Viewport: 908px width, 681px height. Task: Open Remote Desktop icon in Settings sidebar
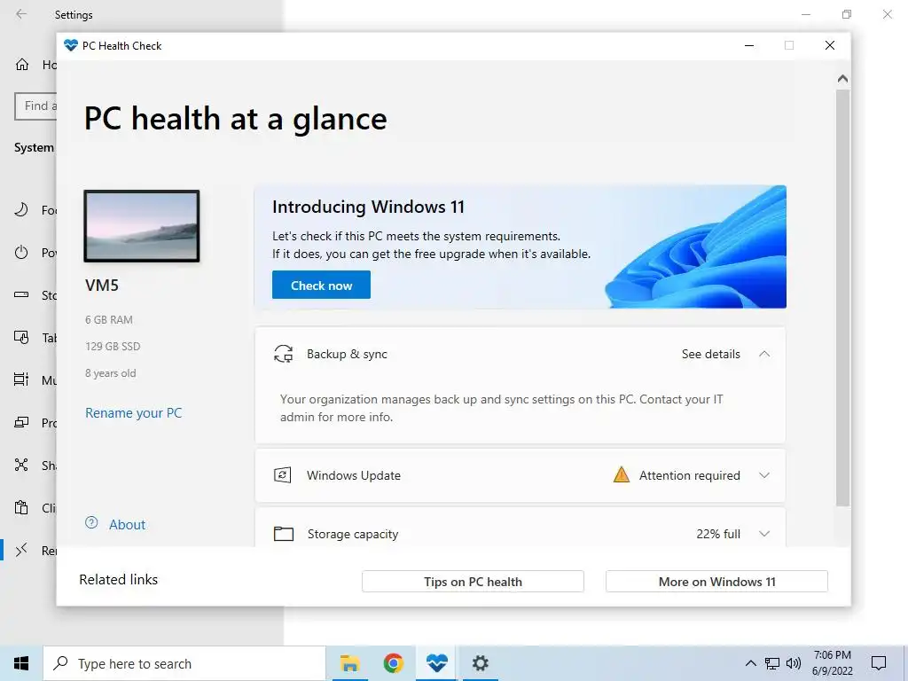[x=21, y=550]
